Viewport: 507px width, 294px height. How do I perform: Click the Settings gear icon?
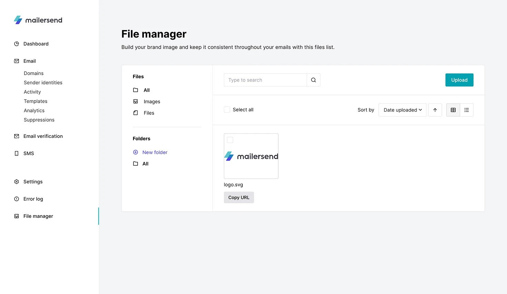(x=17, y=182)
